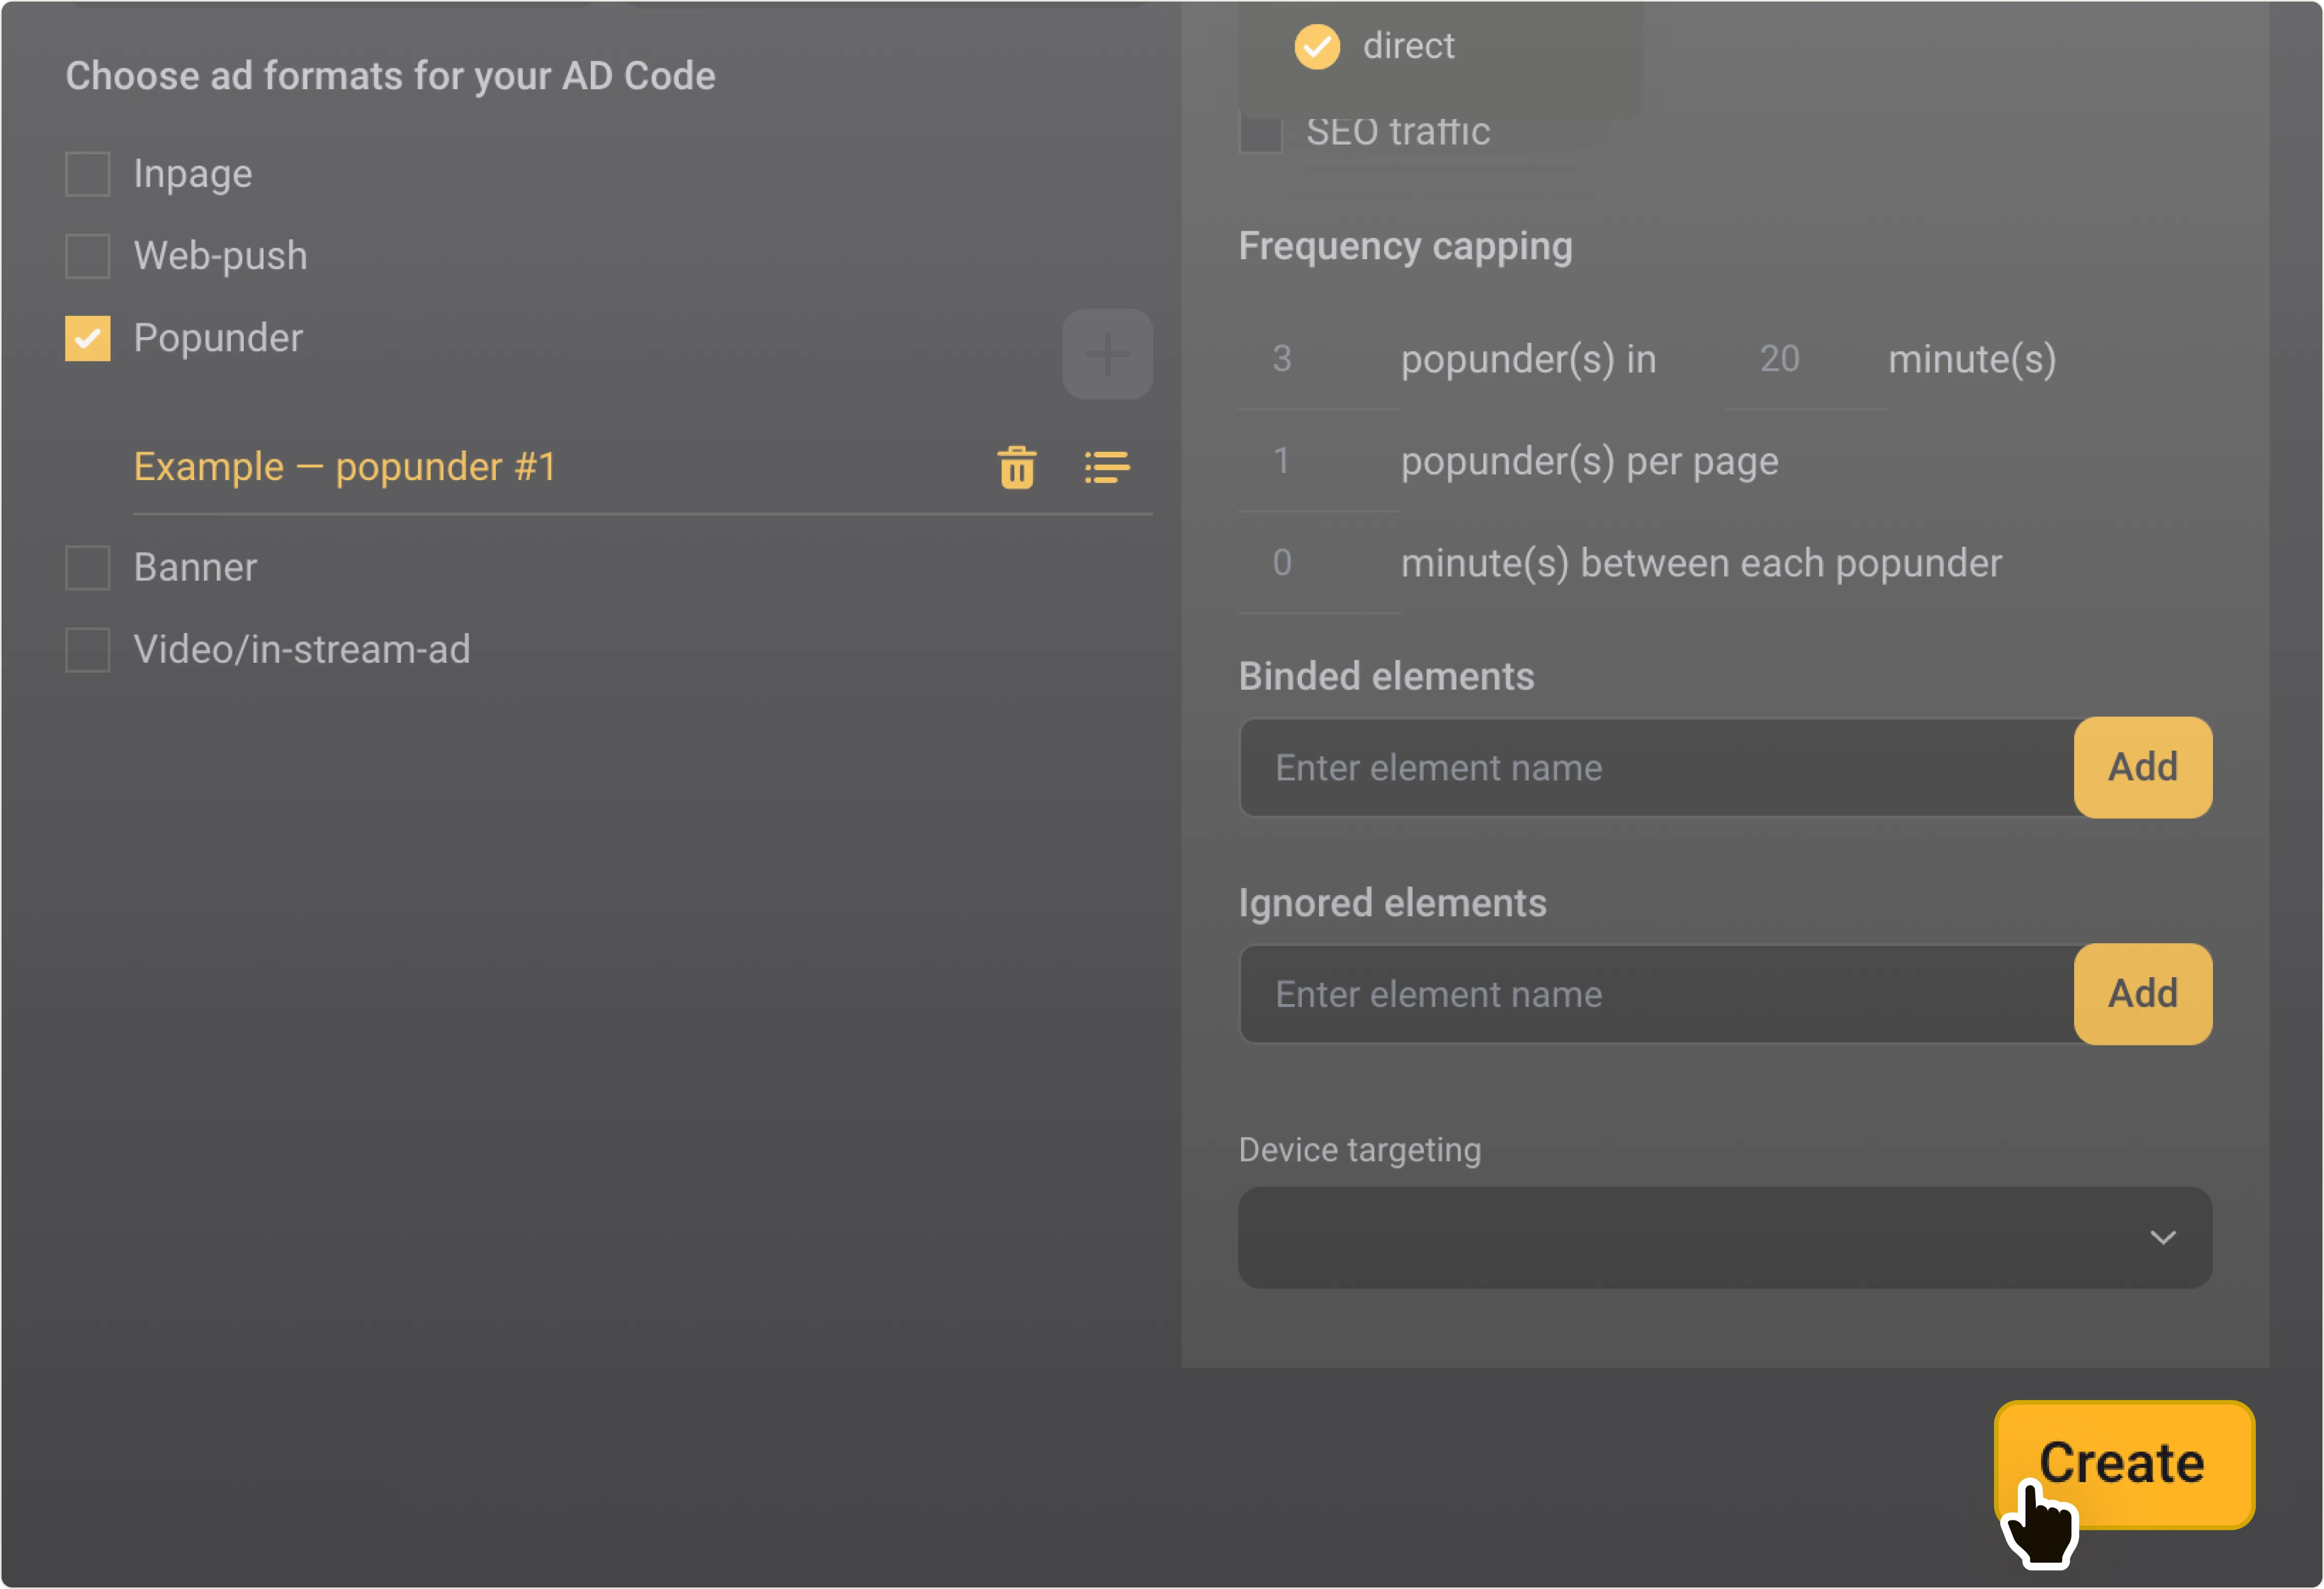
Task: Click Add next to Binded elements
Action: coord(2142,768)
